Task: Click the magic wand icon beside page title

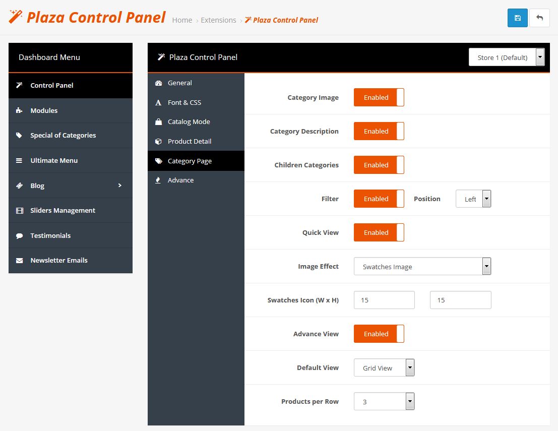Action: click(15, 17)
